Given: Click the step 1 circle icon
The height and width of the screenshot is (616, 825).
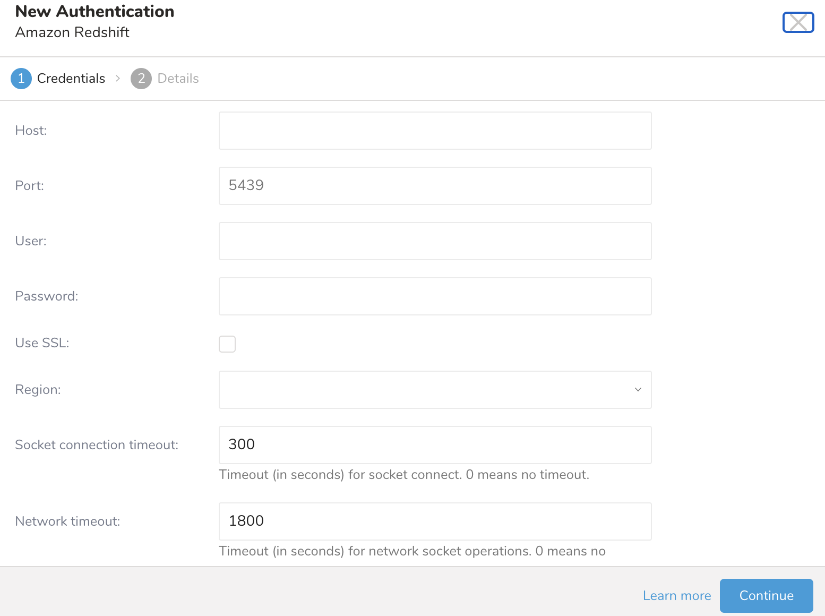Looking at the screenshot, I should (x=21, y=79).
